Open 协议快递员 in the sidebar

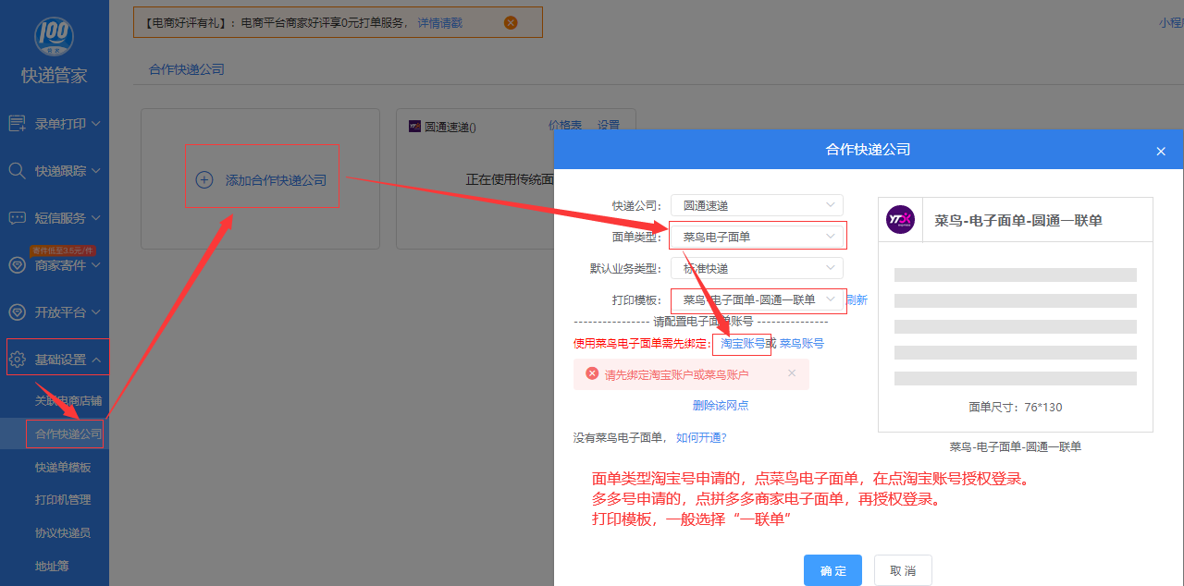pyautogui.click(x=63, y=533)
